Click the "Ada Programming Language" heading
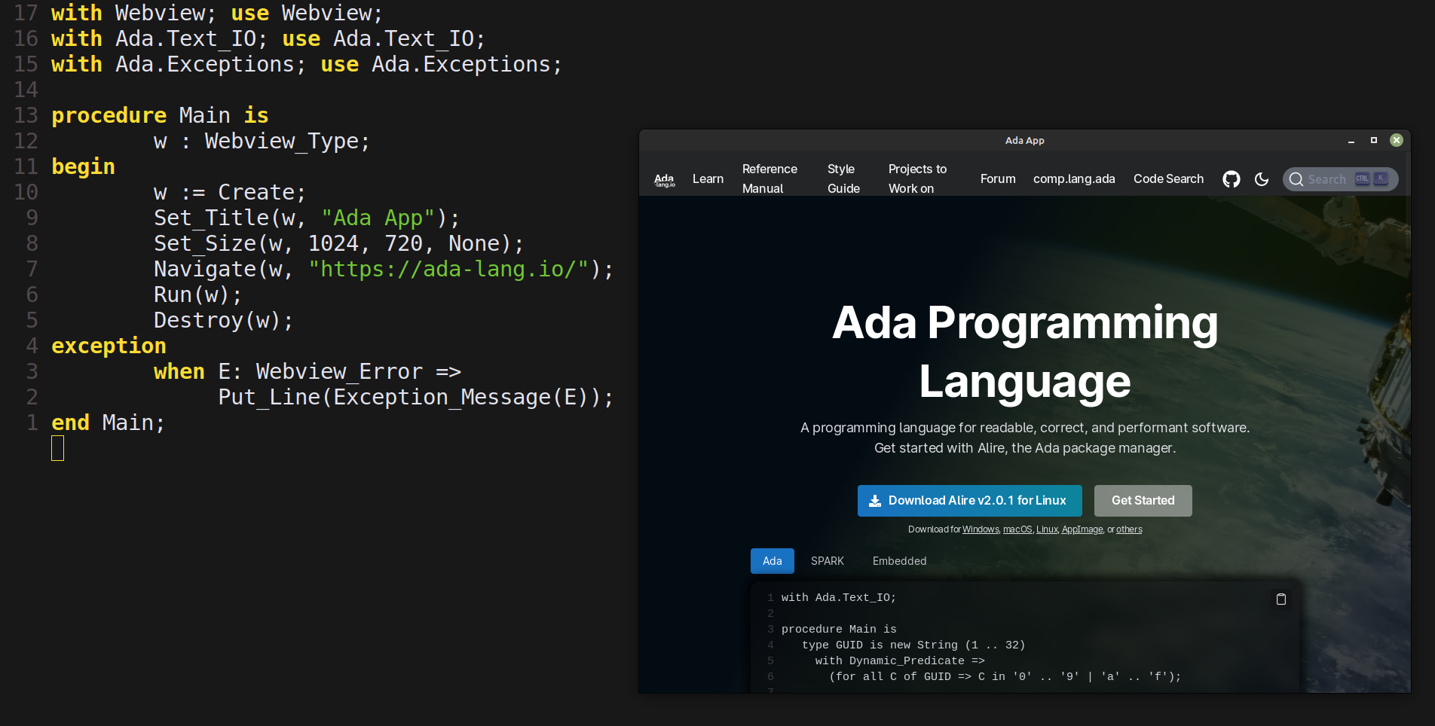The image size is (1435, 726). click(1025, 352)
